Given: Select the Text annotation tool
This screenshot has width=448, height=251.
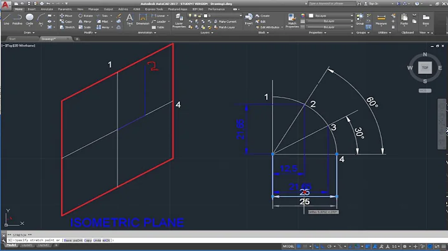Looking at the screenshot, I should coord(129,19).
